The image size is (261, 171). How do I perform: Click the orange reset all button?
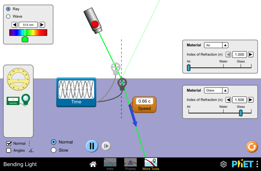tap(251, 147)
